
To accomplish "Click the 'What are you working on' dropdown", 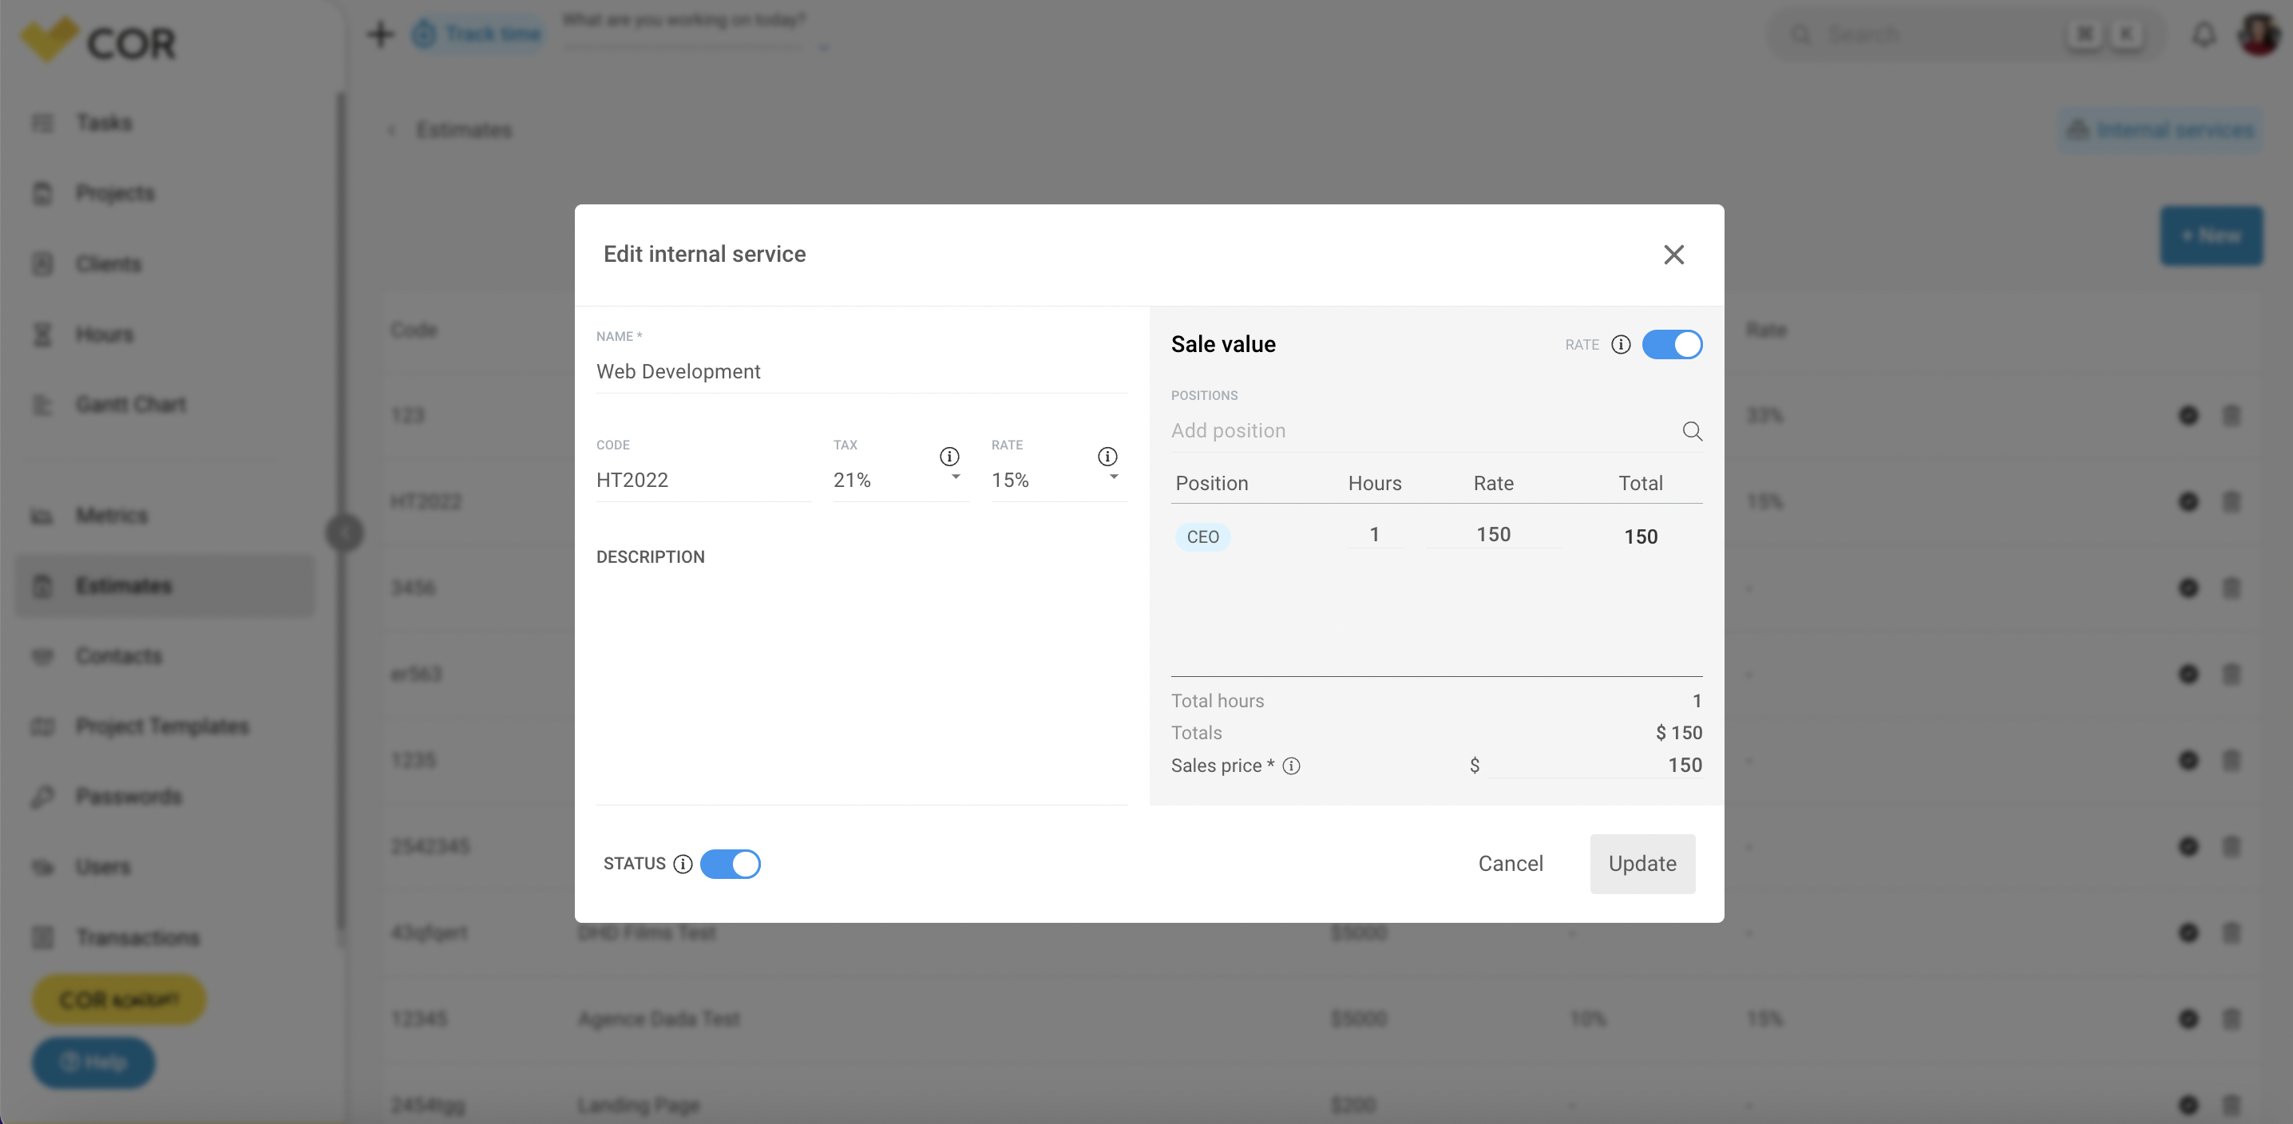I will coord(823,47).
